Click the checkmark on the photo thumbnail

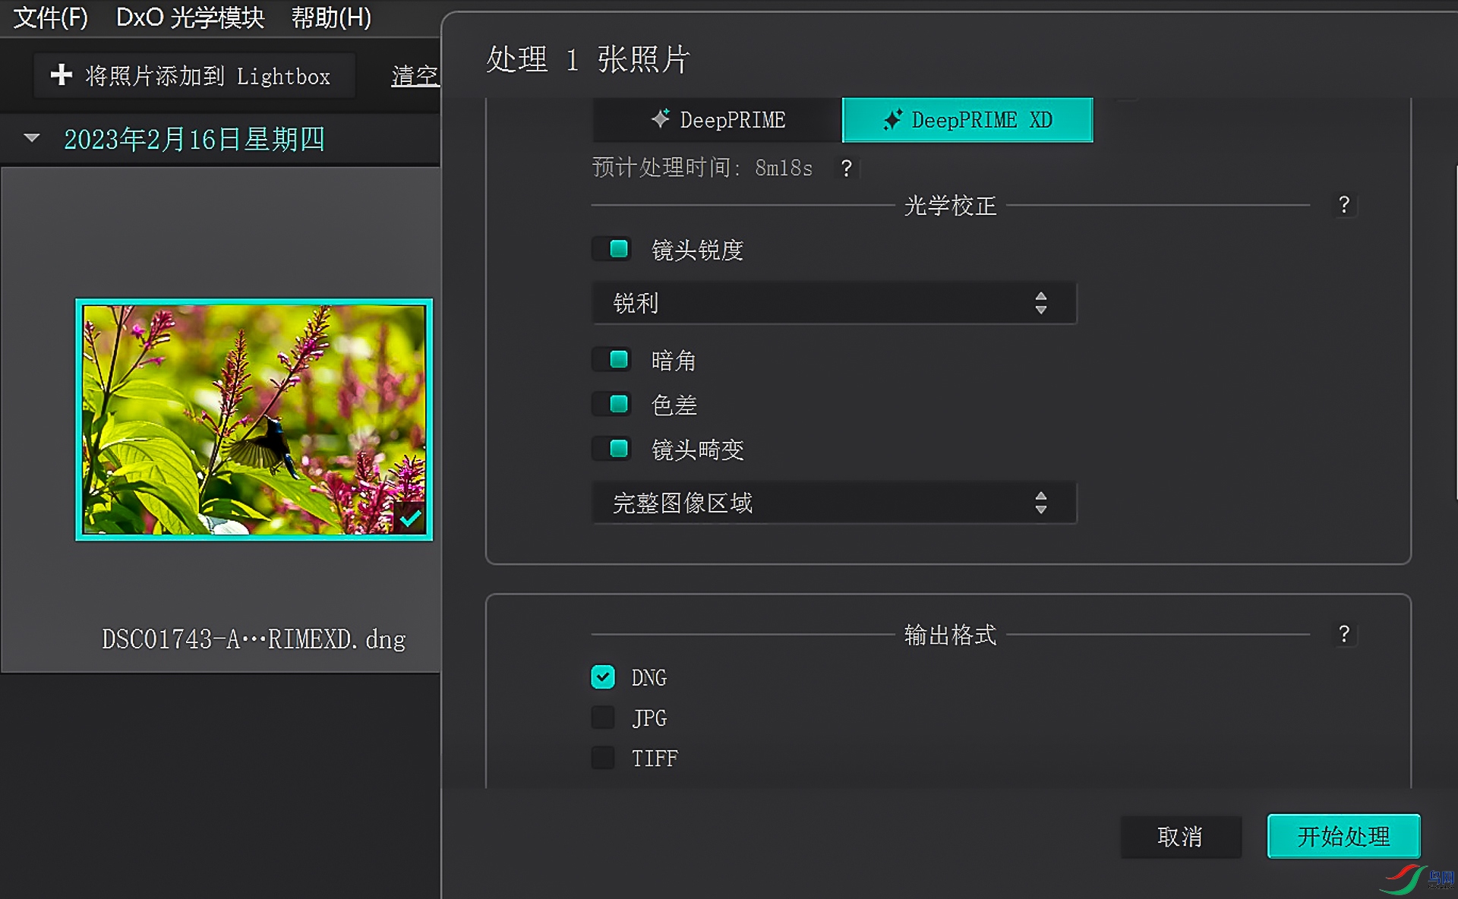[x=410, y=518]
